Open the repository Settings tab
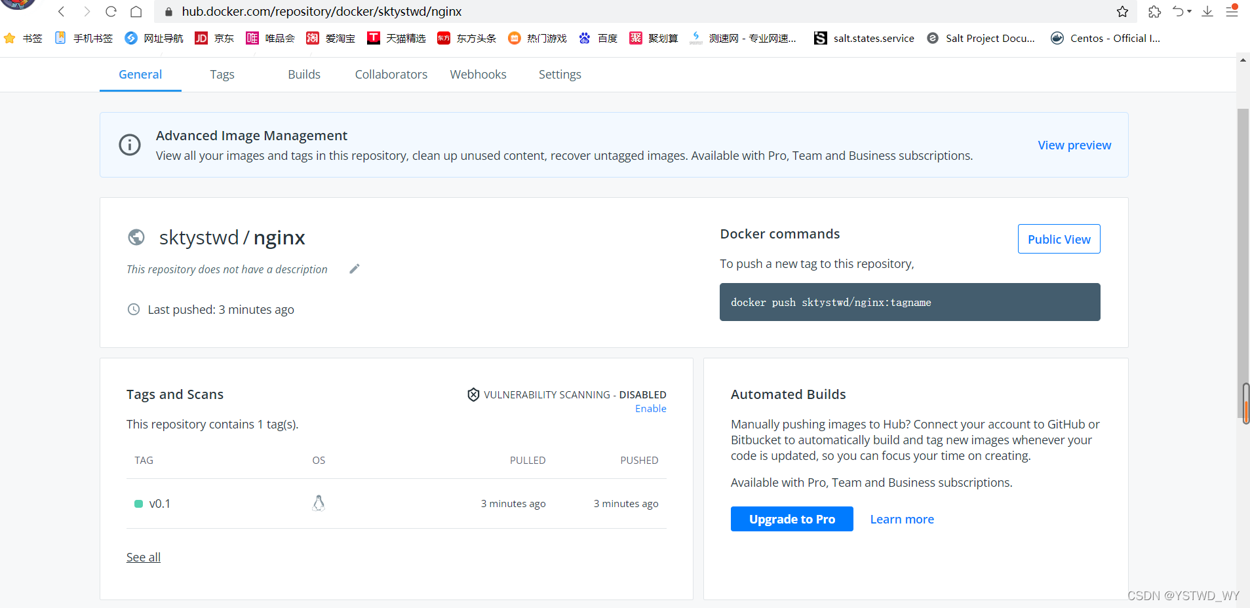Screen dimensions: 1250x608 [x=560, y=75]
